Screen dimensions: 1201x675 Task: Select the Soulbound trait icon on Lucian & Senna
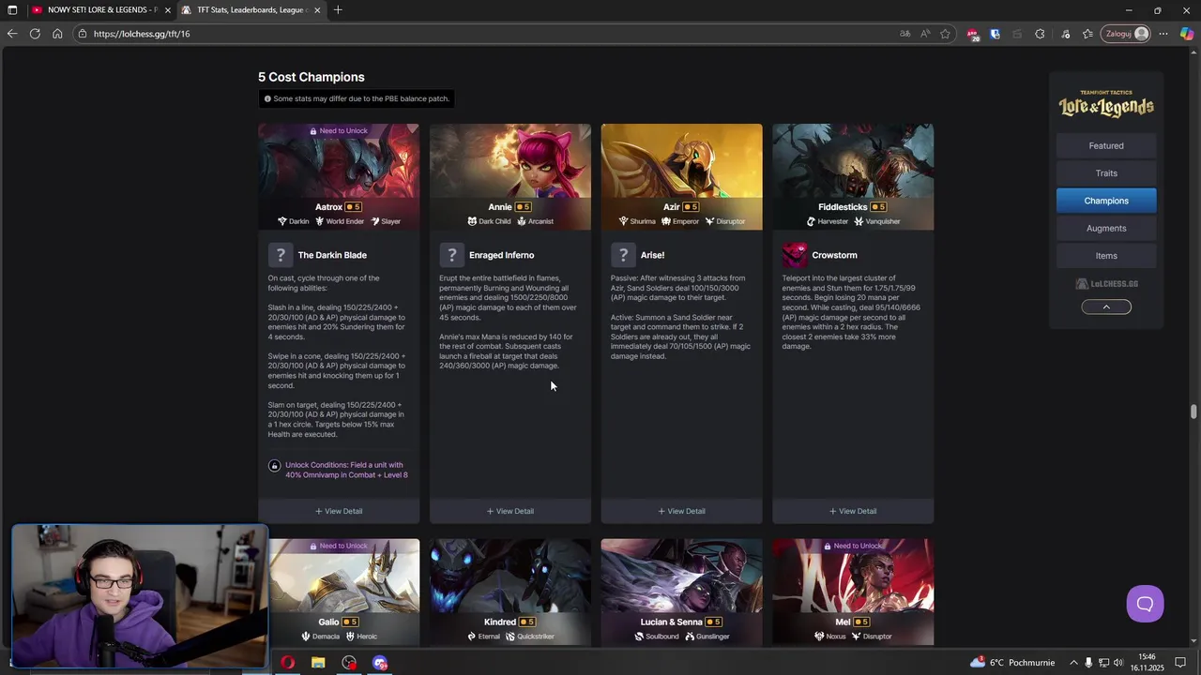coord(639,636)
